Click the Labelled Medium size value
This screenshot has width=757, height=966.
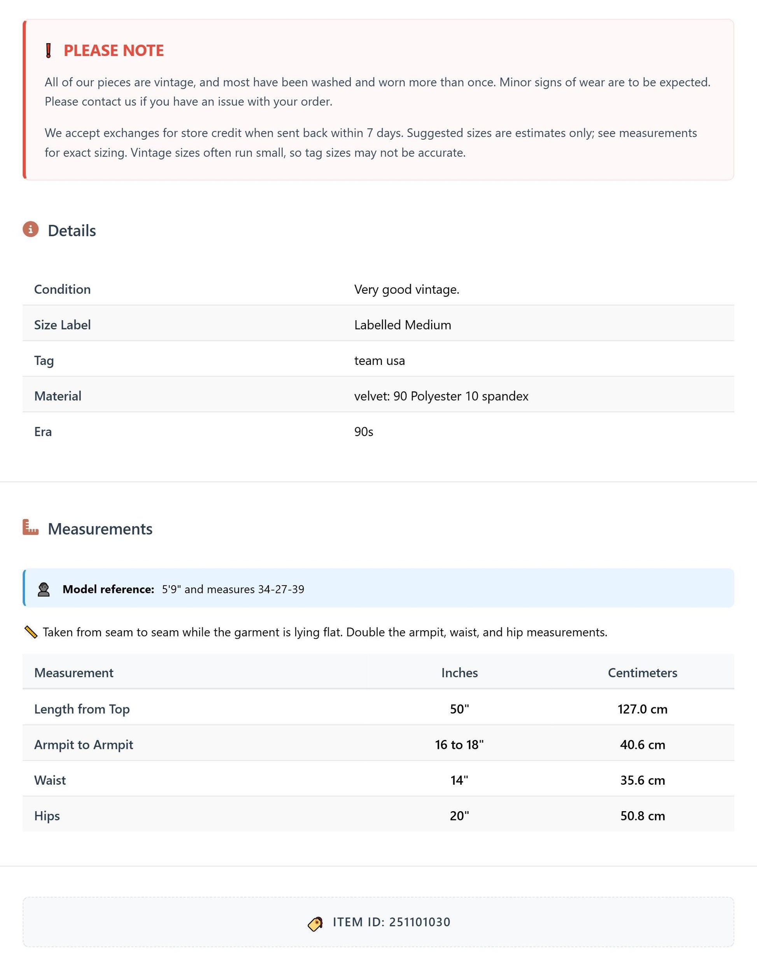pyautogui.click(x=403, y=325)
